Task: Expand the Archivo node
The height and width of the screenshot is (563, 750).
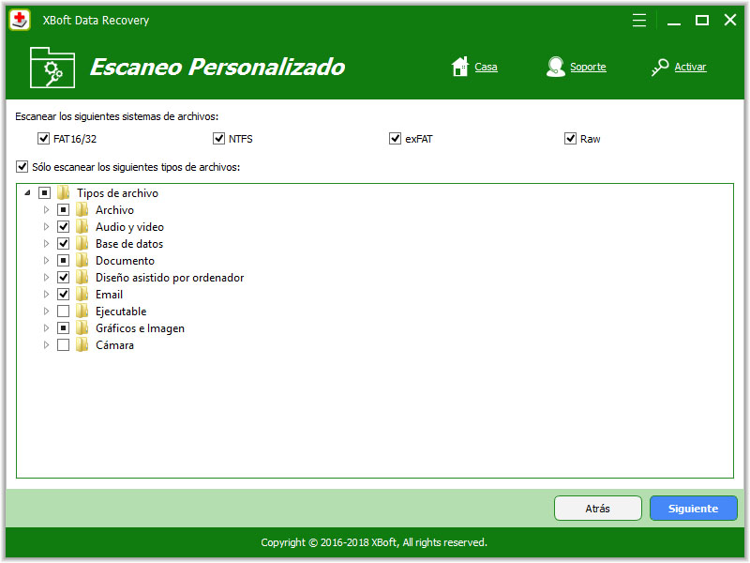Action: [x=46, y=209]
